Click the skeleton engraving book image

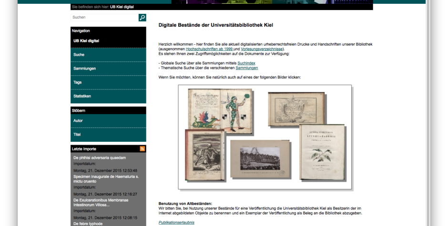click(204, 155)
